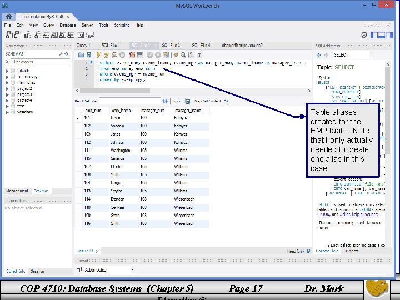Toggle Wrap Cell Content

226,101
